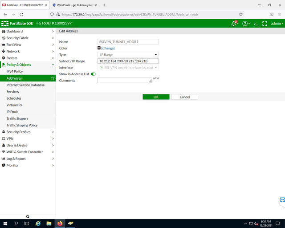
Task: Open the help question-mark menu
Action: coord(246,24)
